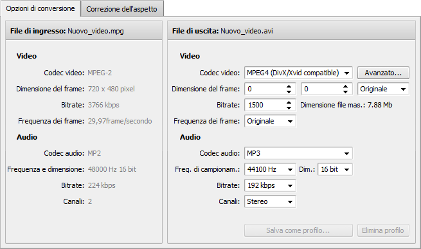Viewport: 421px width, 249px height.
Task: Click the MPEG-2 input codec value
Action: (x=100, y=73)
